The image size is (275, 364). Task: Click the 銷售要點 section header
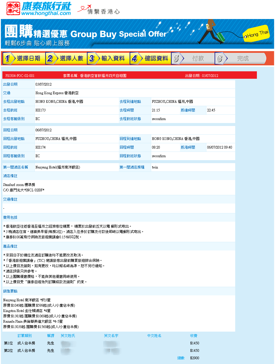10,291
